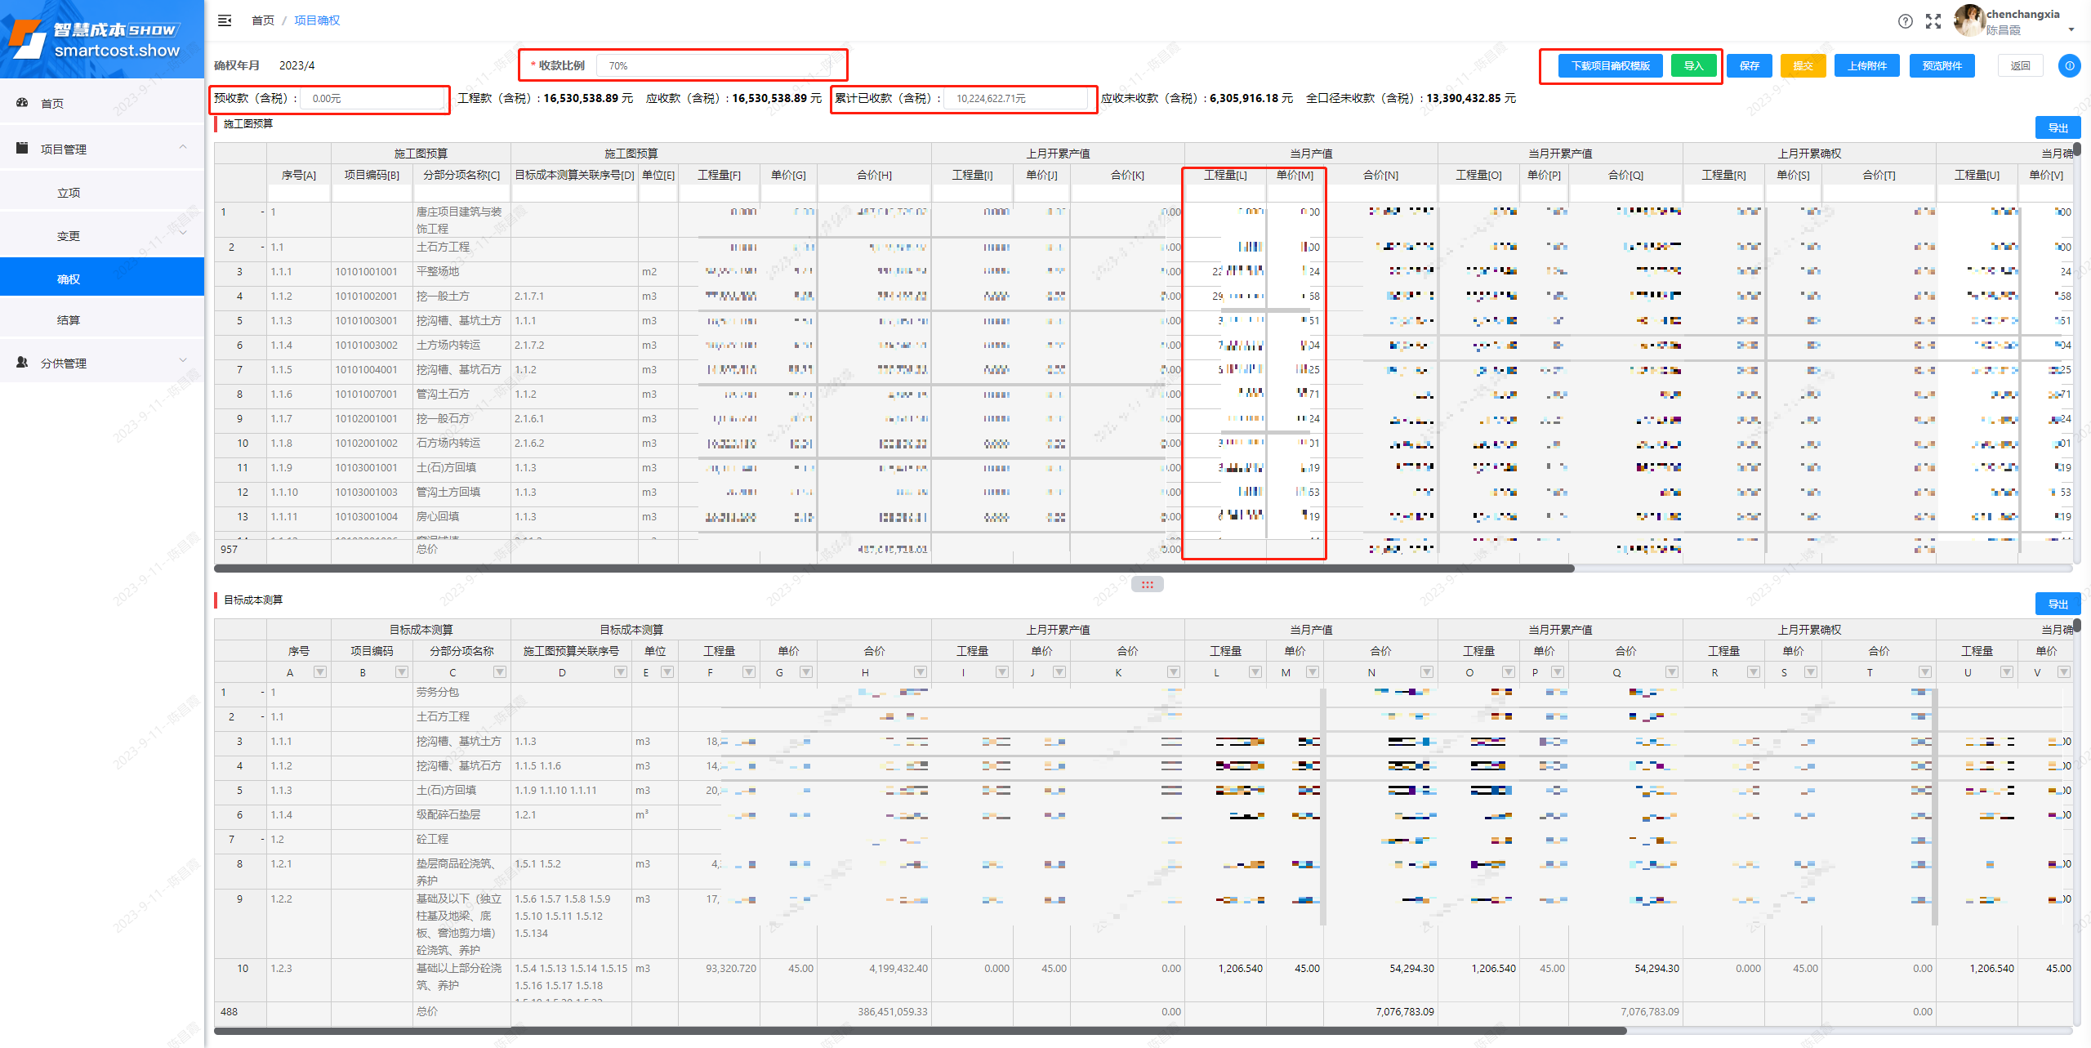Click the panel splitter drag handle

[1148, 584]
